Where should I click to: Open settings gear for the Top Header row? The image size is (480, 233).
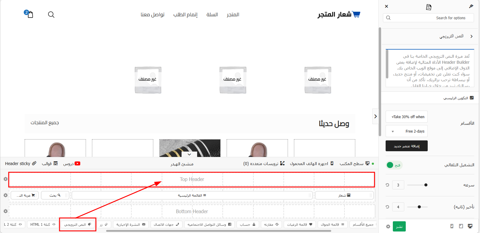[5, 179]
